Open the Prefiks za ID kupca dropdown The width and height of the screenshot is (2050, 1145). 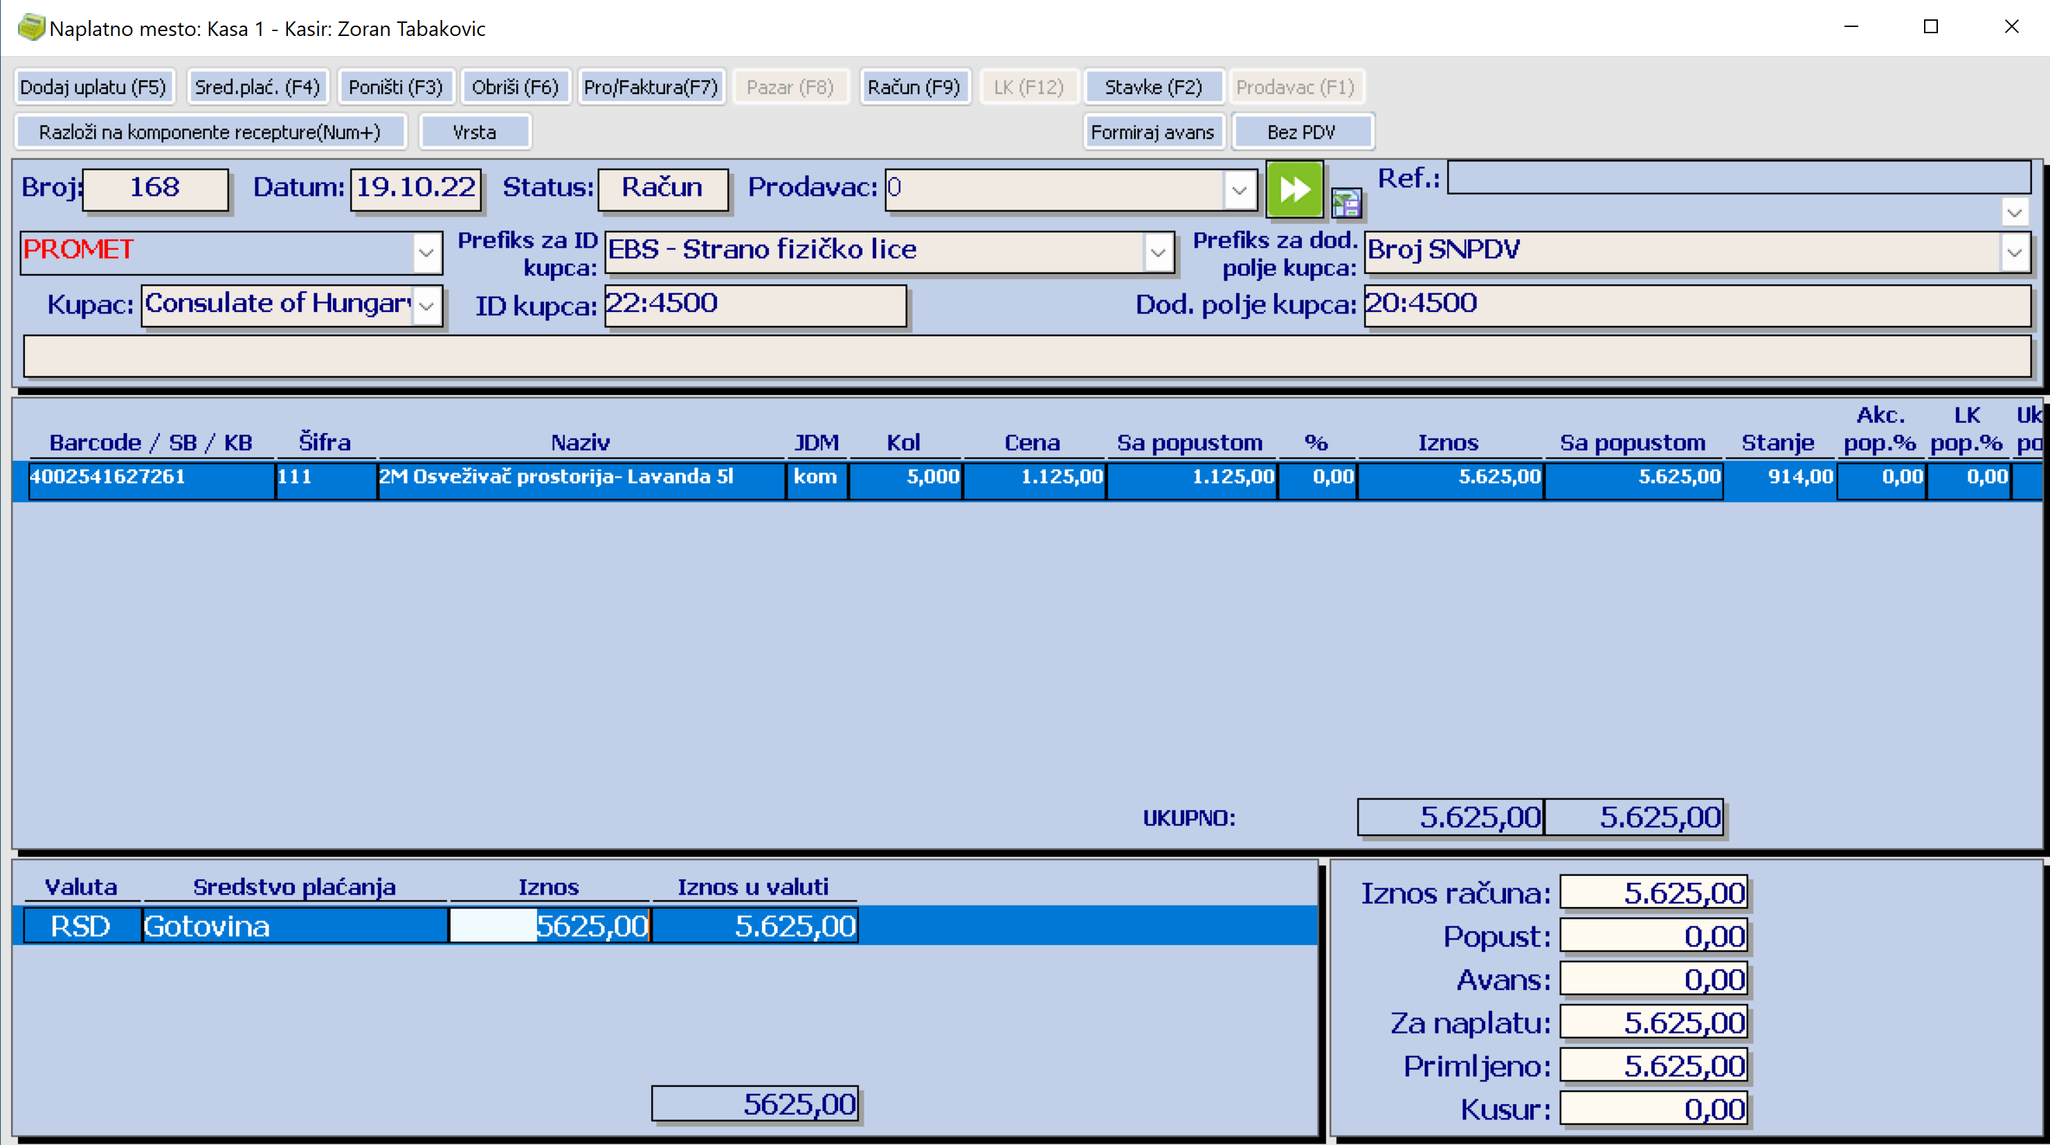coord(1158,253)
